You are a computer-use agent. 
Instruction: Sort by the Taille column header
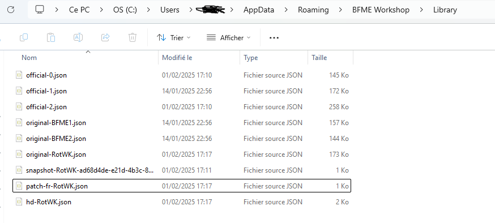pyautogui.click(x=330, y=58)
